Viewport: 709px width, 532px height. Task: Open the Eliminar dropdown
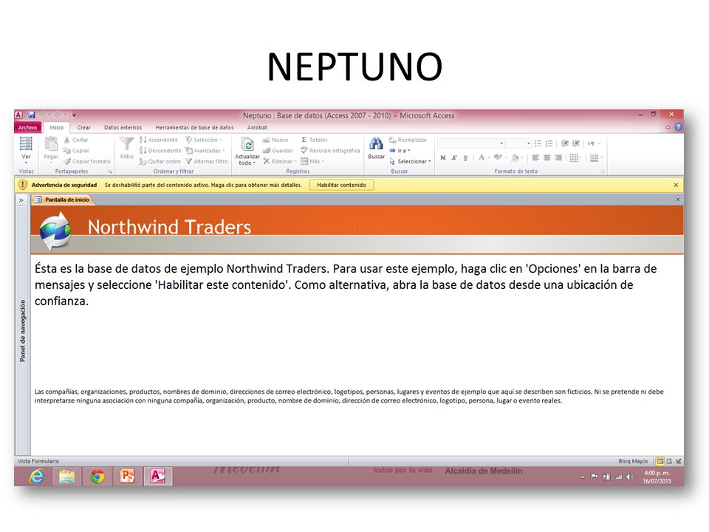(x=280, y=162)
